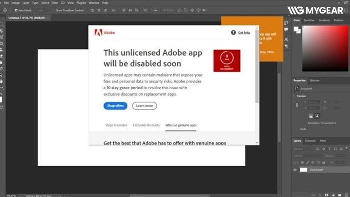Toggle the Auto-Select checkbox
Image resolution: width=350 pixels, height=197 pixels.
tap(16, 10)
